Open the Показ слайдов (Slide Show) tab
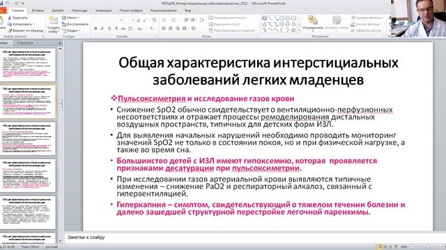Image resolution: width=446 pixels, height=250 pixels. pyautogui.click(x=131, y=10)
